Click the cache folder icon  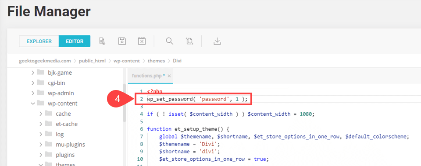coord(48,113)
